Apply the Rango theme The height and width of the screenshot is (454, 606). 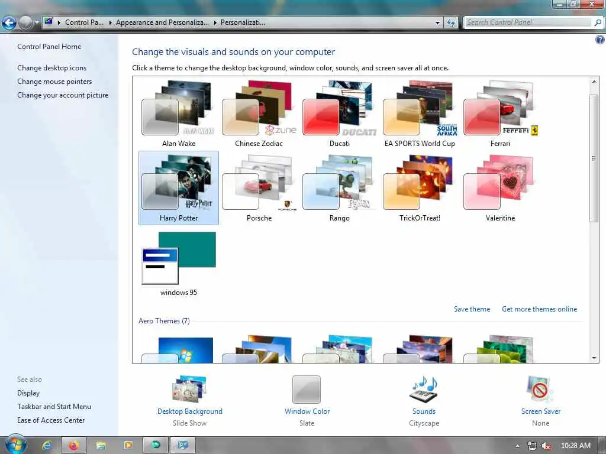(339, 188)
